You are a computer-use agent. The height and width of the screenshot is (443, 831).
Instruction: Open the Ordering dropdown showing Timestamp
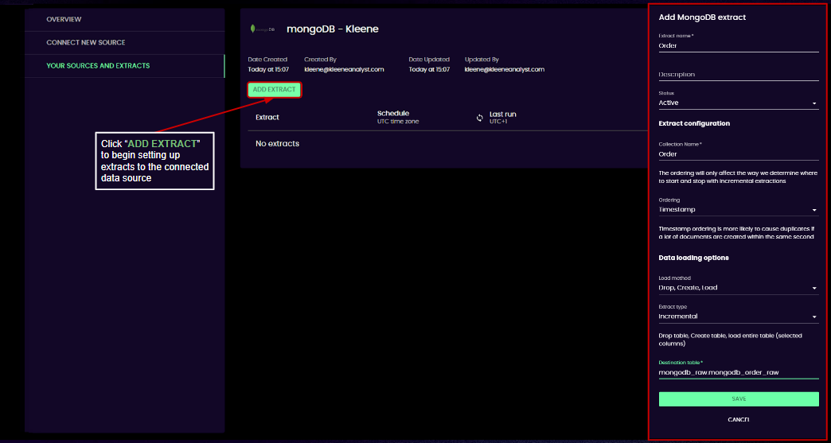[x=739, y=210]
